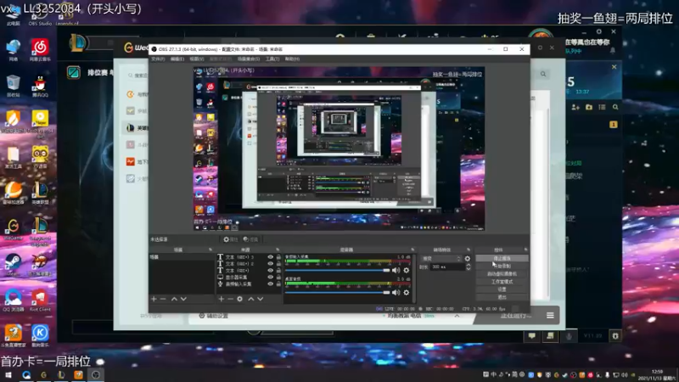The height and width of the screenshot is (382, 679).
Task: Click the search icon in League friends panel
Action: tap(615, 107)
